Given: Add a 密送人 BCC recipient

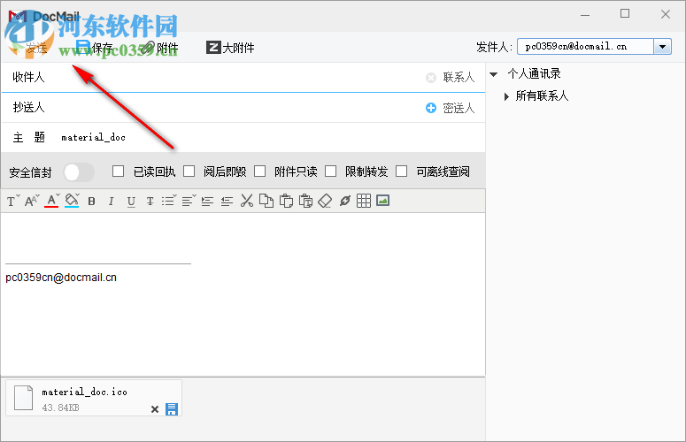Looking at the screenshot, I should tap(451, 108).
